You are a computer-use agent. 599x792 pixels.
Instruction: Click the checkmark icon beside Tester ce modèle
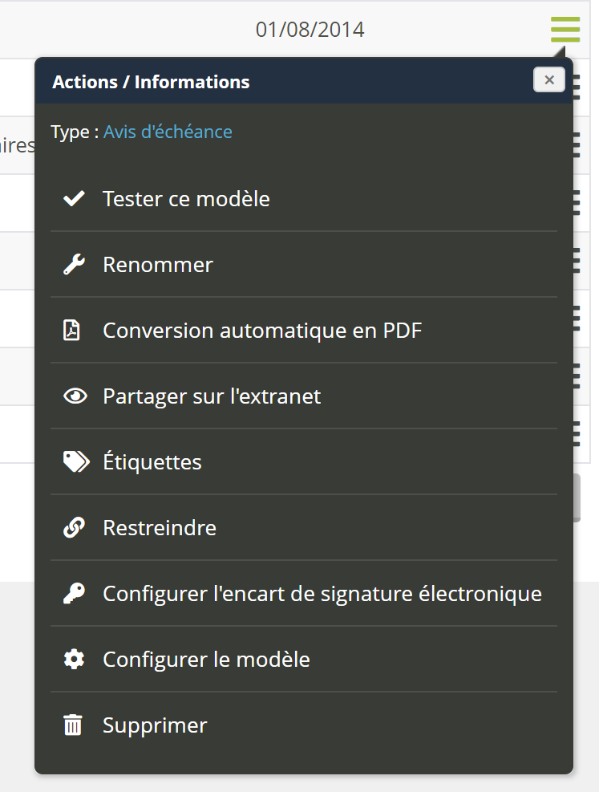coord(75,199)
